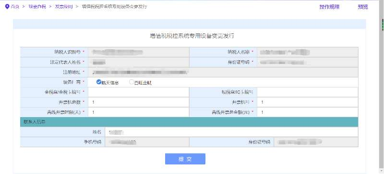Viewport: 384px width, 174px height.
Task: Click the 手机号码 field
Action: point(147,142)
